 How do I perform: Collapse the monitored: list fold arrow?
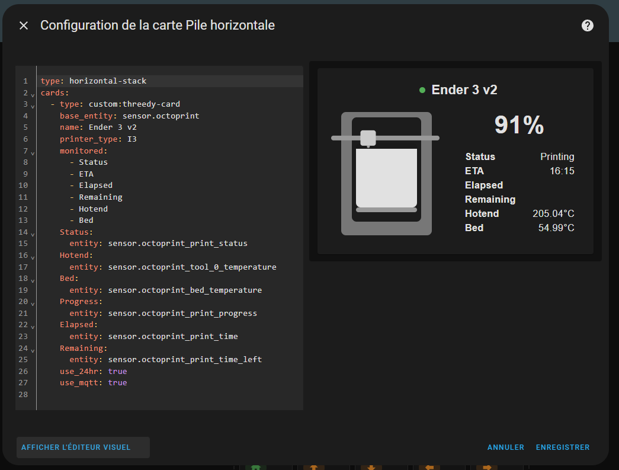coord(33,154)
